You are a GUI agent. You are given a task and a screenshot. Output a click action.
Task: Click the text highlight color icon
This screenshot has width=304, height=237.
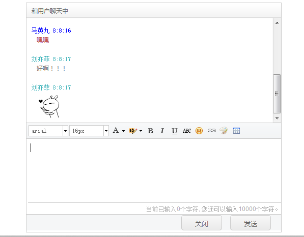point(133,131)
